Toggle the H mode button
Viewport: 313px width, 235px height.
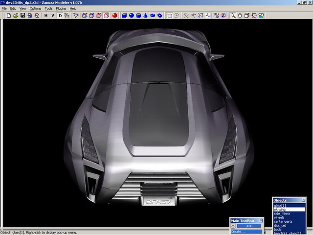pos(46,15)
